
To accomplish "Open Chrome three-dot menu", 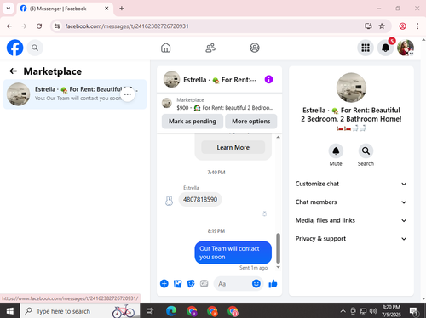I will click(417, 26).
